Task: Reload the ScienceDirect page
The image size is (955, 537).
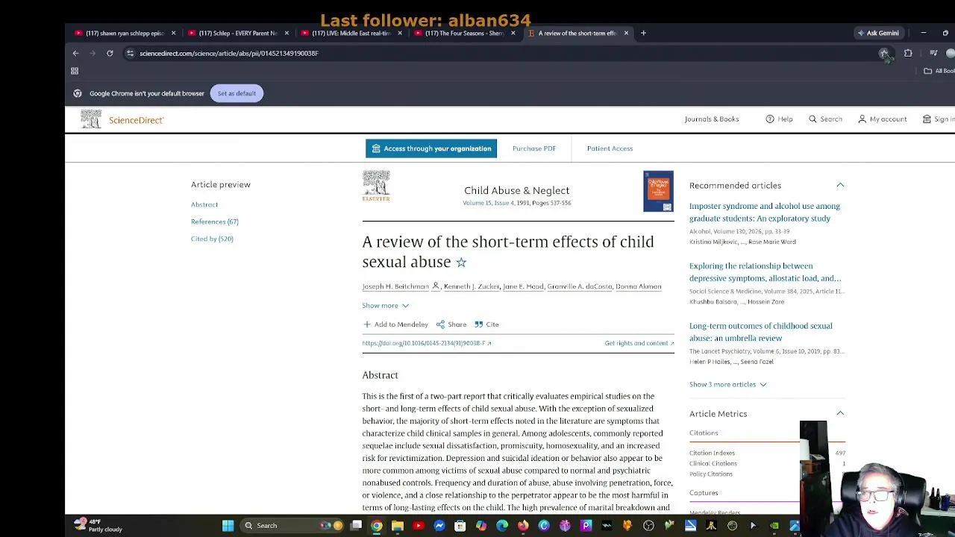Action: (110, 53)
